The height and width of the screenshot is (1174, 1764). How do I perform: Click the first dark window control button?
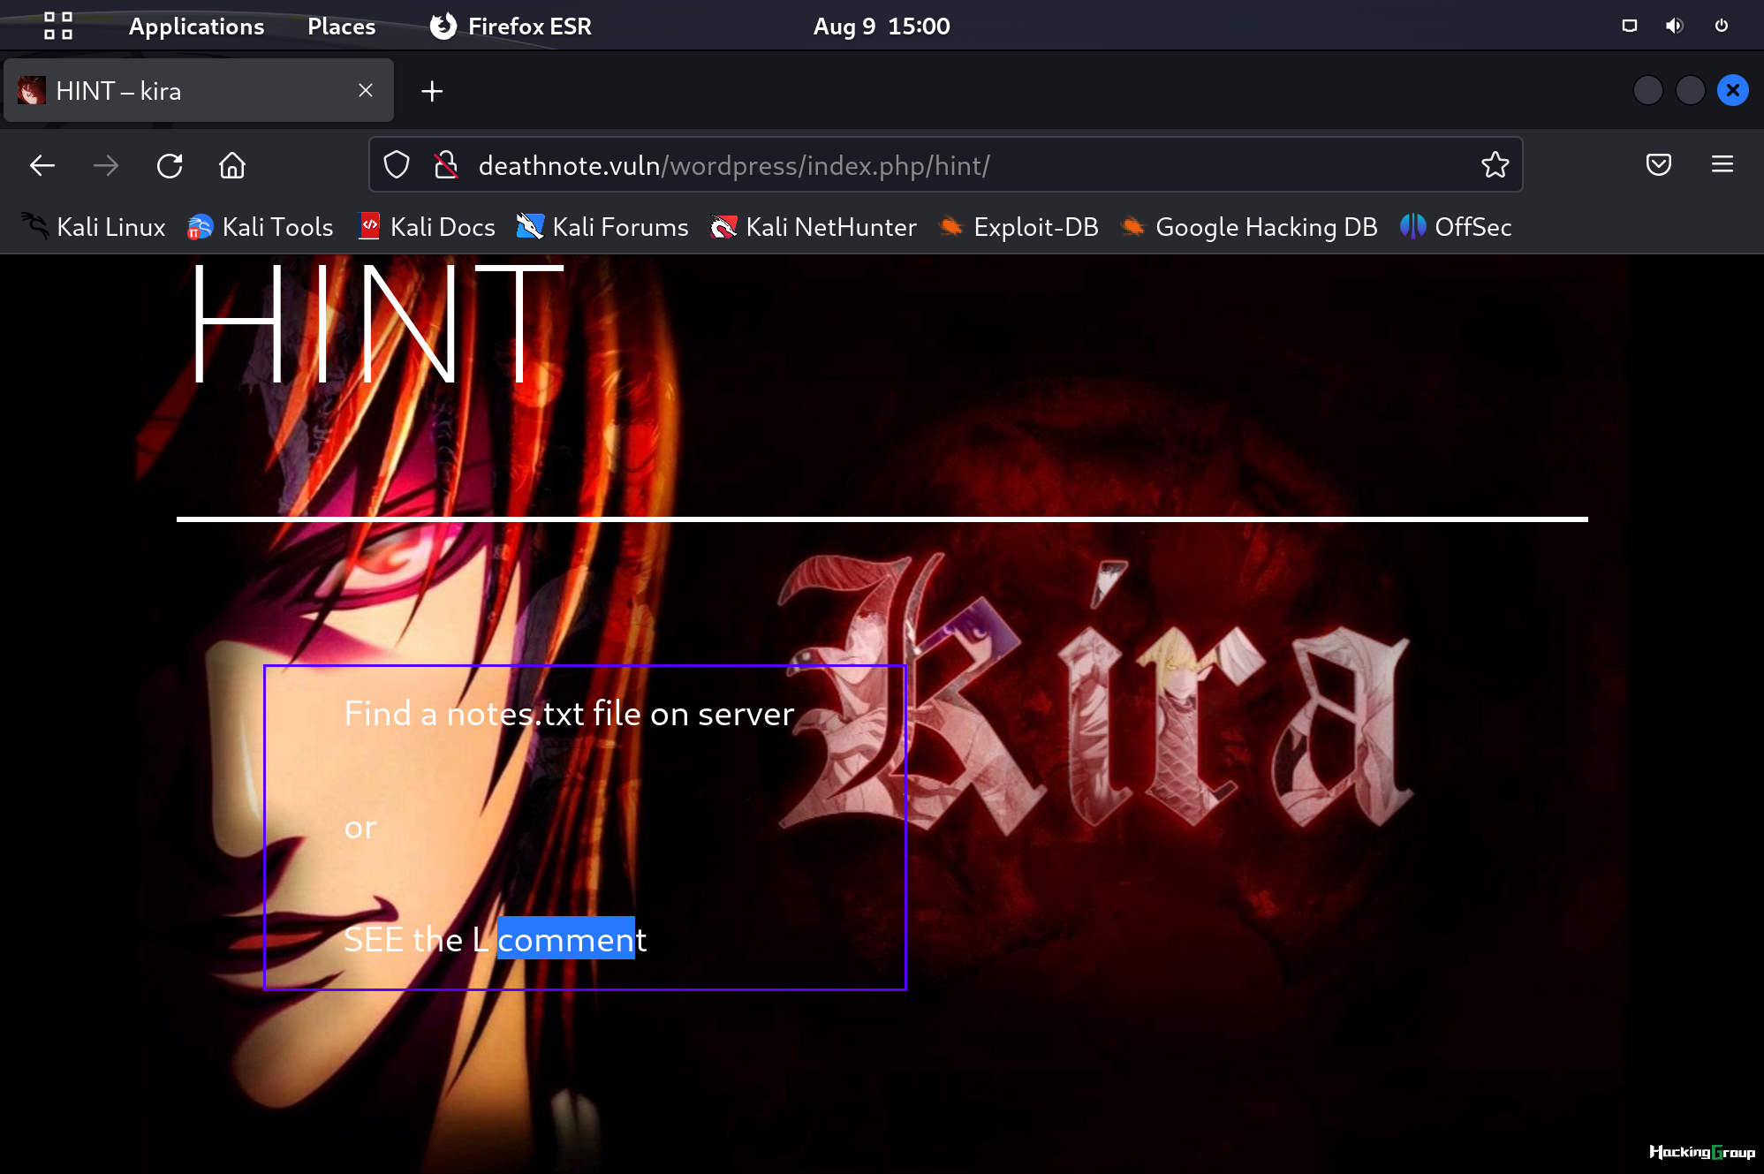(x=1648, y=90)
